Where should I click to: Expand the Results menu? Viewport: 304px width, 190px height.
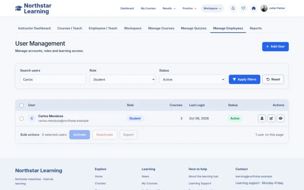click(169, 8)
